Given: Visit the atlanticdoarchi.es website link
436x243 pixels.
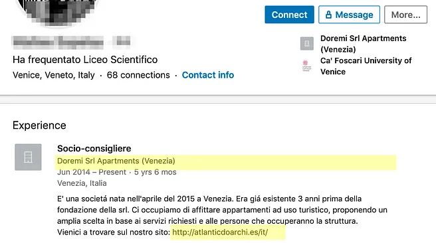Looking at the screenshot, I should click(220, 232).
